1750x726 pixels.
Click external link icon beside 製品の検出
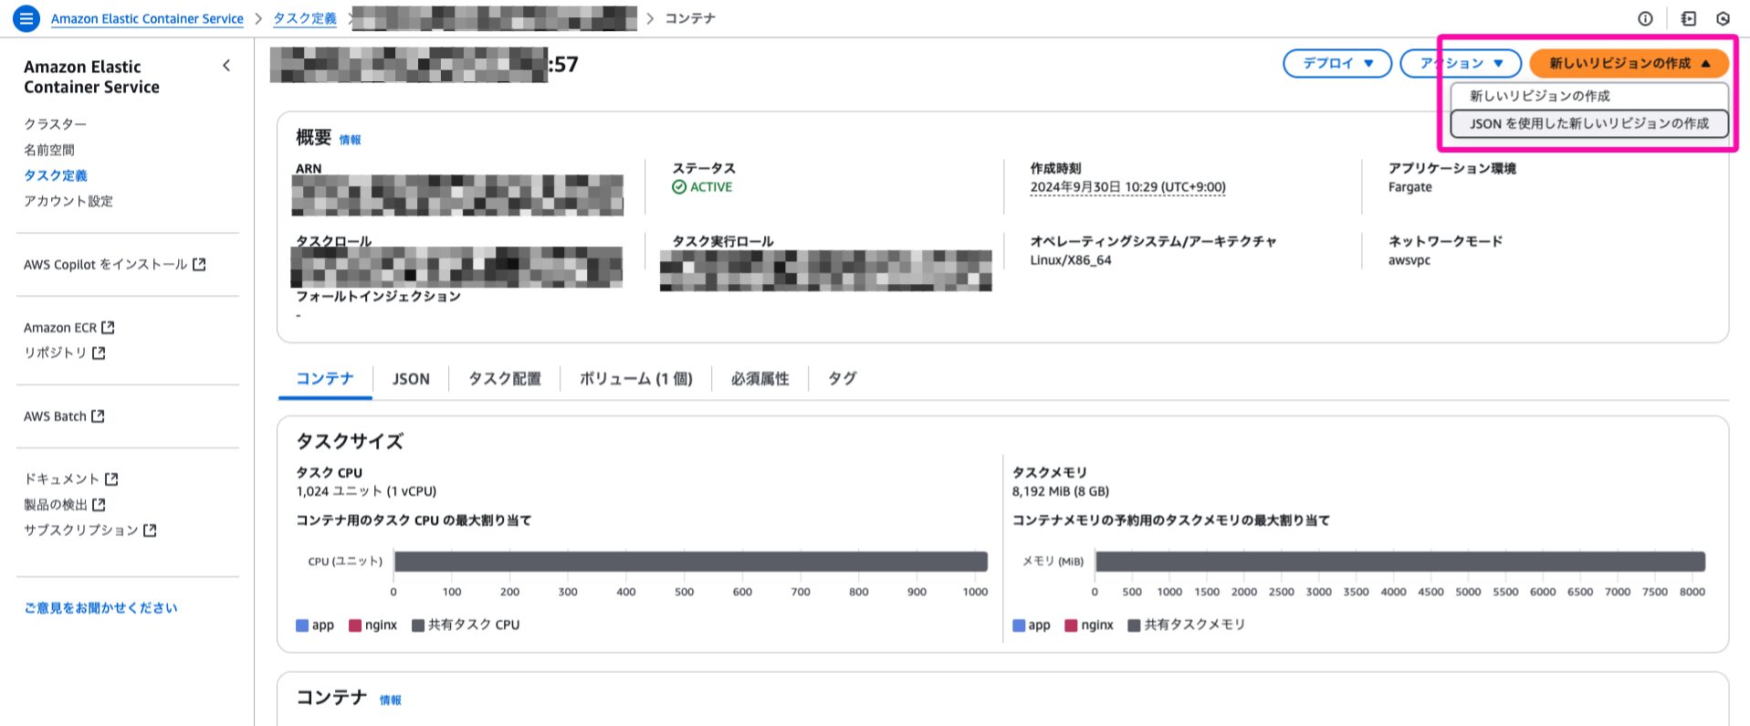click(x=99, y=504)
